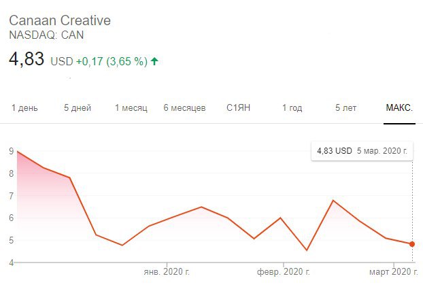Click the +0,17 (3,65 %) change text
423x287 pixels.
pyautogui.click(x=112, y=61)
